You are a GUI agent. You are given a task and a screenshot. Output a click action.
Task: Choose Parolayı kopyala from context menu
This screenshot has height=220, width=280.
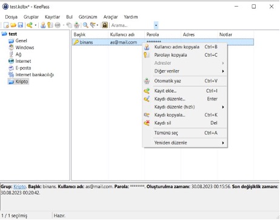185,55
